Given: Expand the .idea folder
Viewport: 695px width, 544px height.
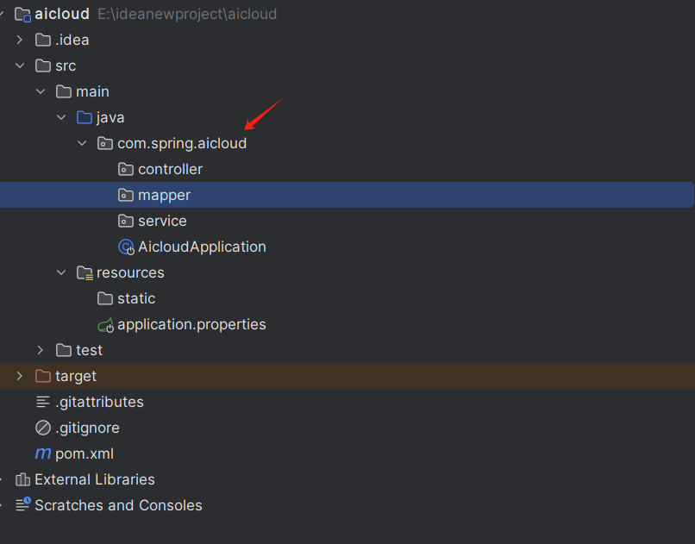Looking at the screenshot, I should (x=20, y=40).
